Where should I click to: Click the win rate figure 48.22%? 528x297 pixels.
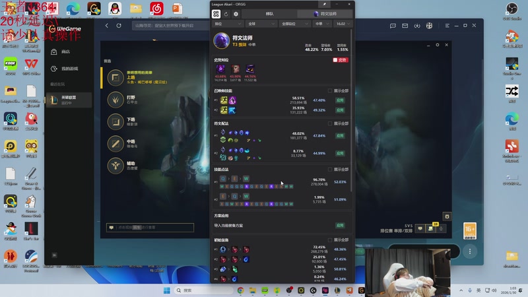point(312,49)
